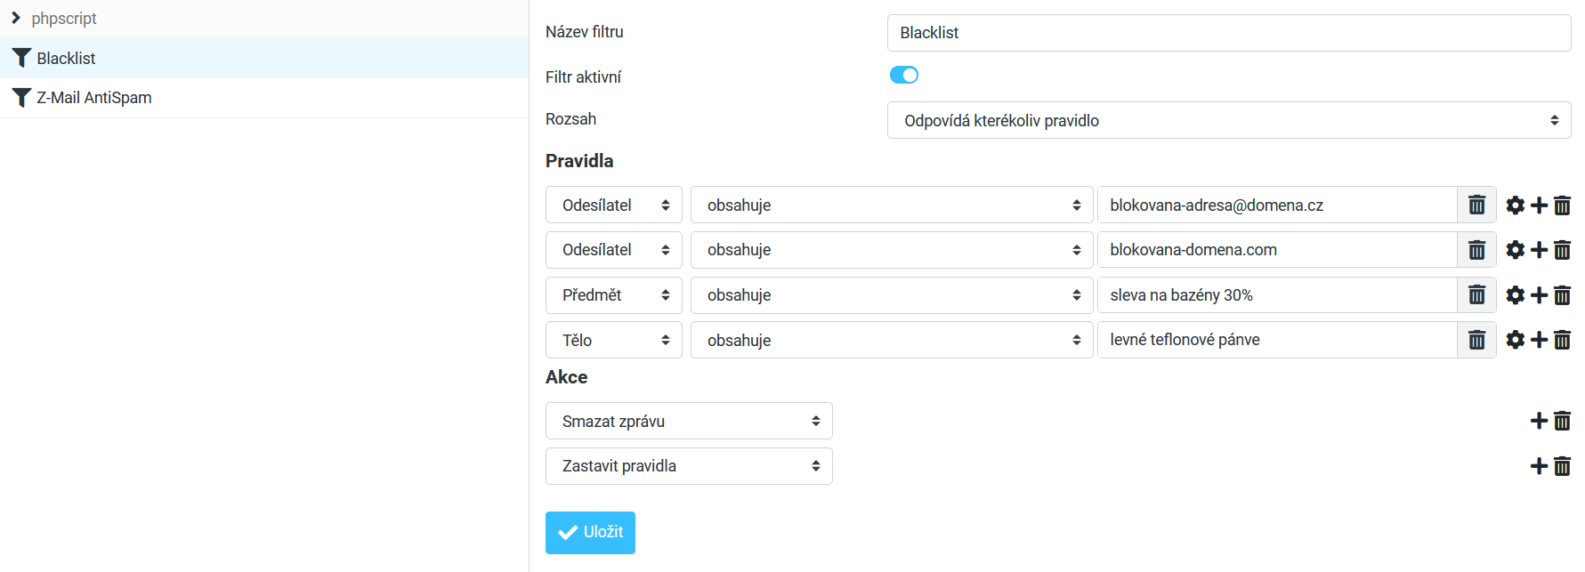Add rule after the Předmět row via plus
1585x572 pixels.
coord(1539,295)
